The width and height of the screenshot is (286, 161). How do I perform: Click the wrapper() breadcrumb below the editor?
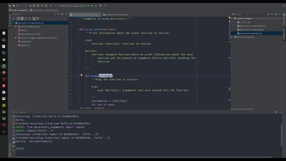(99, 108)
